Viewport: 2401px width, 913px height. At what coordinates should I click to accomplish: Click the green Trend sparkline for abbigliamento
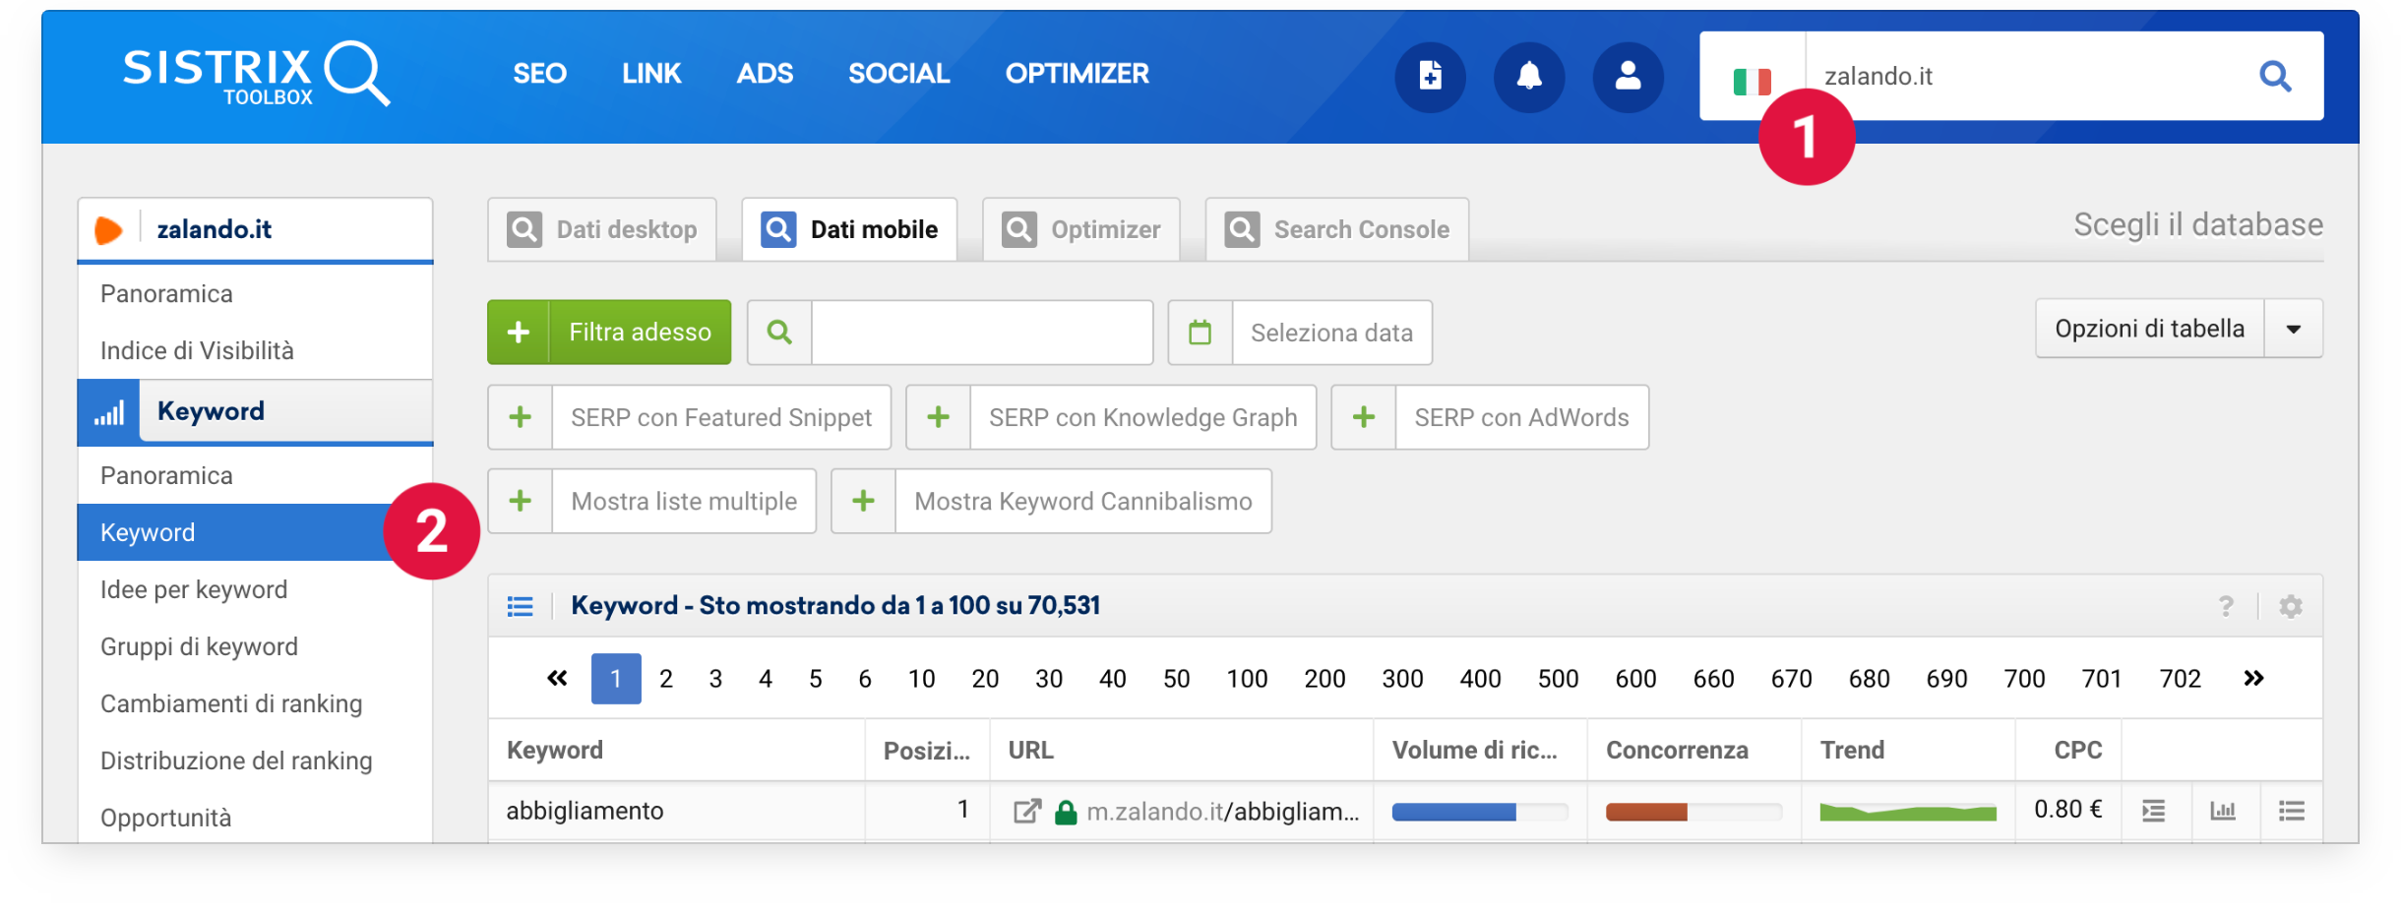coord(1908,812)
